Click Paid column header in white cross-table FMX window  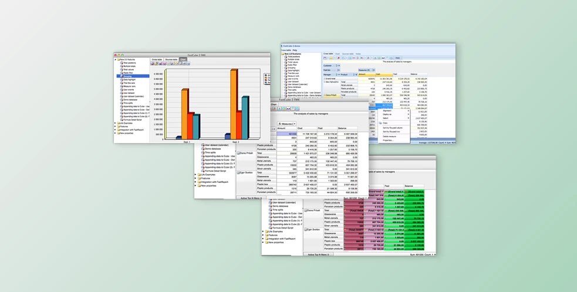pyautogui.click(x=327, y=128)
